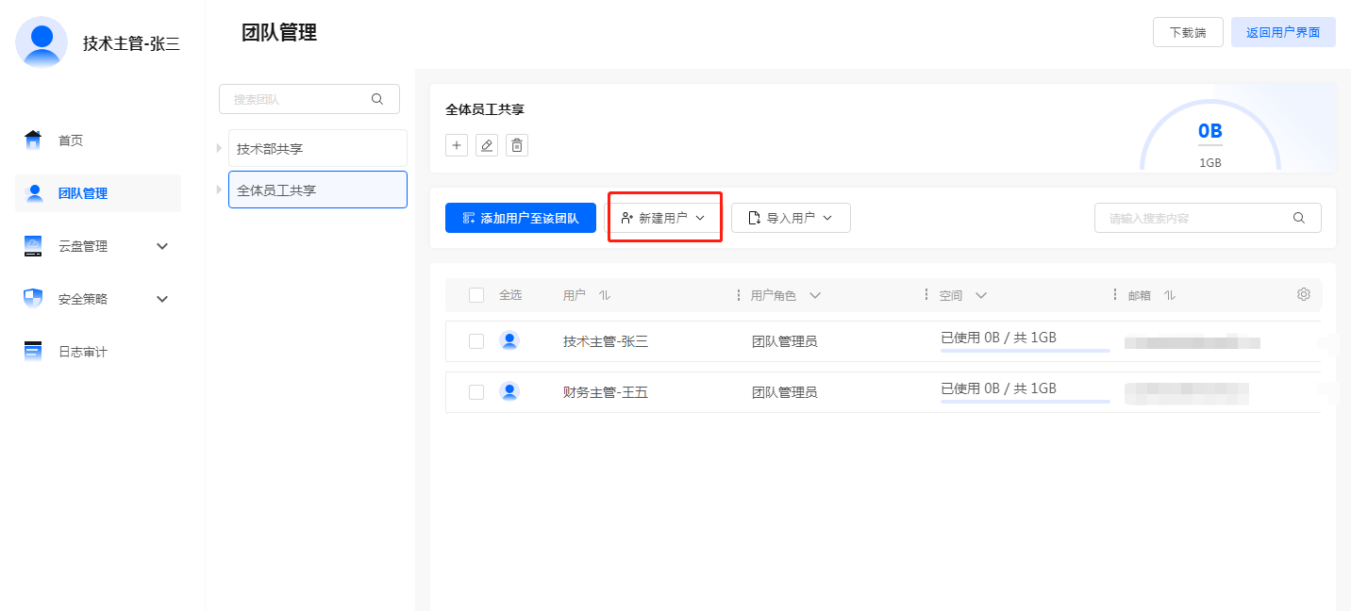The width and height of the screenshot is (1351, 611).
Task: Check the row checkbox for 技术主管-张三
Action: pos(476,341)
